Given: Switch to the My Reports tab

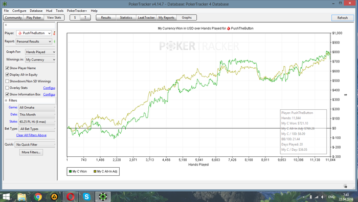Looking at the screenshot, I should pos(166,17).
